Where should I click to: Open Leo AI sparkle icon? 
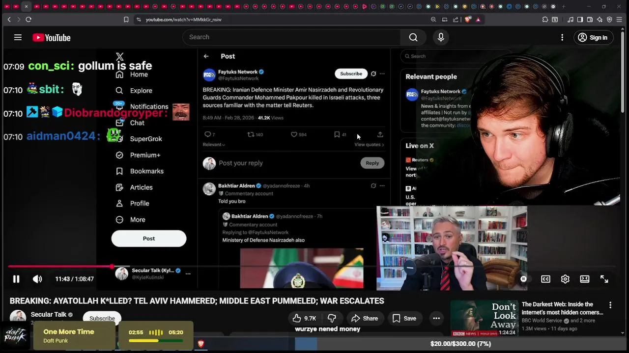pyautogui.click(x=600, y=20)
